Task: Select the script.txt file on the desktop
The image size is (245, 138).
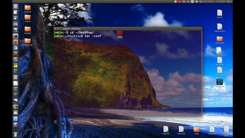Action: pos(212,130)
